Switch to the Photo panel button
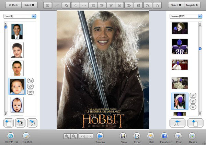The height and width of the screenshot is (145, 206). point(13,5)
